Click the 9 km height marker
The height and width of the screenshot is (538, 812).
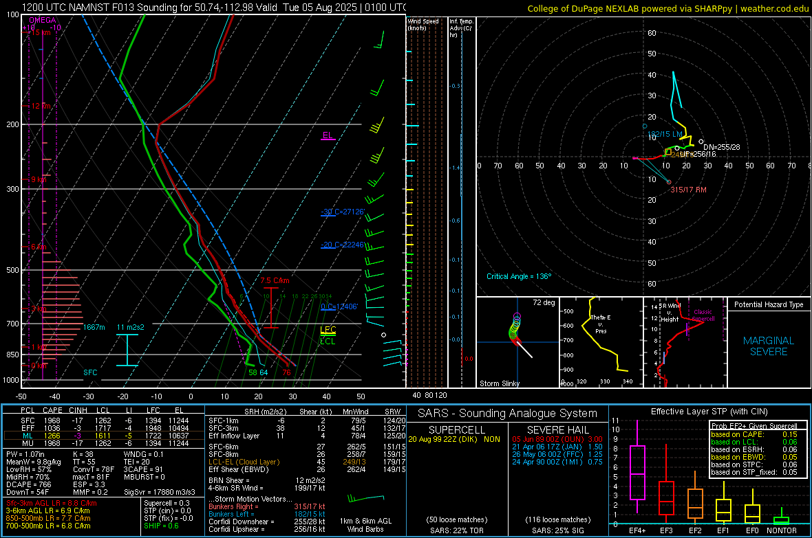point(39,179)
